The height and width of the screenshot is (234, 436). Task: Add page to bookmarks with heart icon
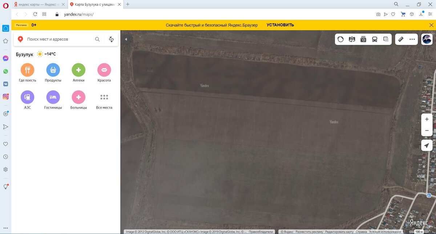click(x=393, y=15)
